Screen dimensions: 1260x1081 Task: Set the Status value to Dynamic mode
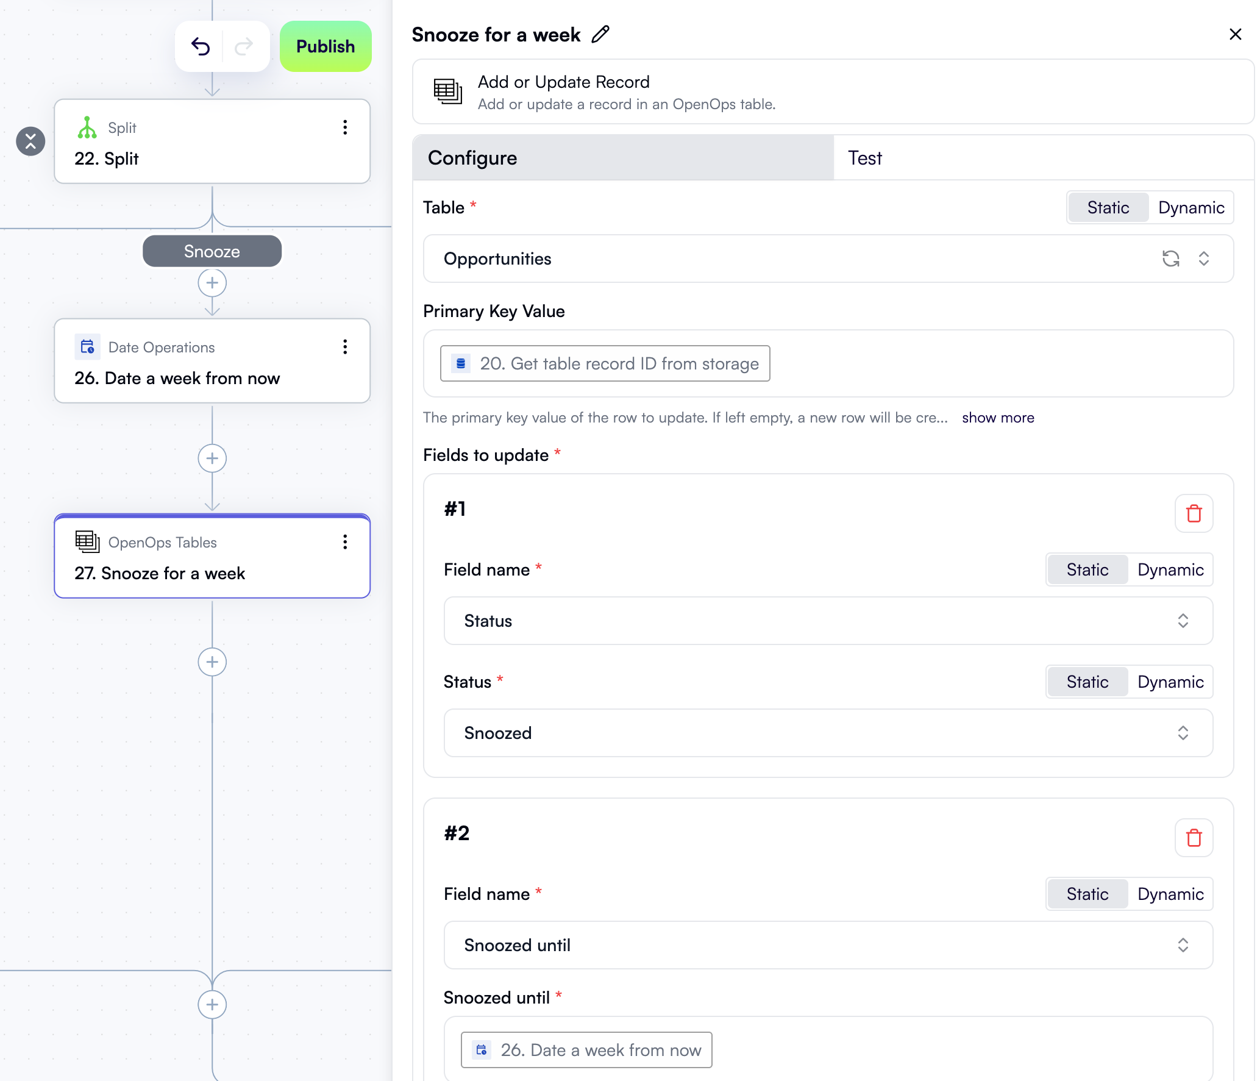tap(1170, 682)
